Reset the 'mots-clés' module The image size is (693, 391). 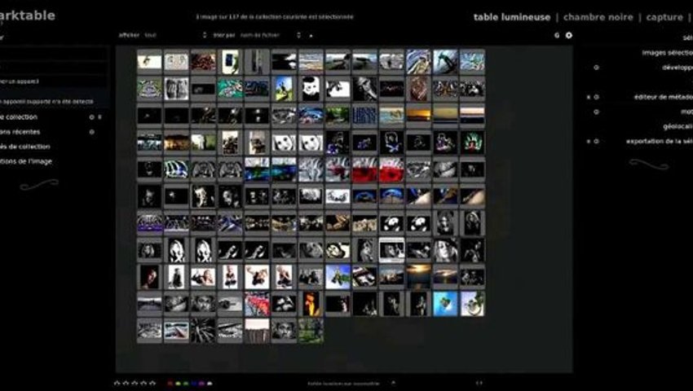(x=596, y=112)
